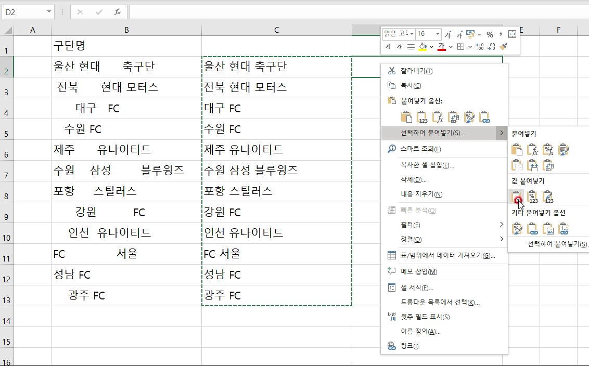Choose Values & Source Formatting paste icon in submenu
589x366 pixels.
pyautogui.click(x=548, y=197)
